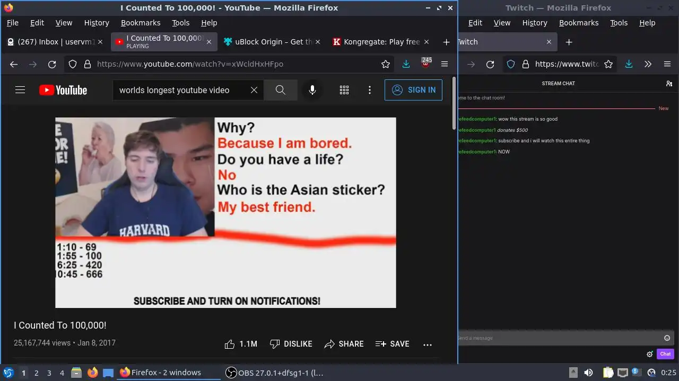The image size is (679, 381).
Task: Like the video with 1.1M thumbs up
Action: point(241,344)
